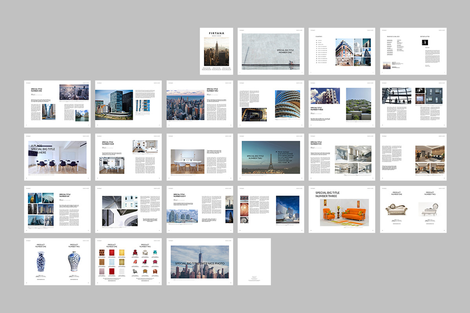The width and height of the screenshot is (470, 313).
Task: Select the Special Title Number Six spread
Action: tap(57, 209)
